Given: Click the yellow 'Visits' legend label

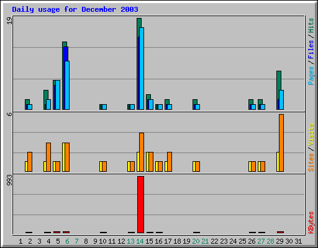Looking at the screenshot, I should pos(311,135).
